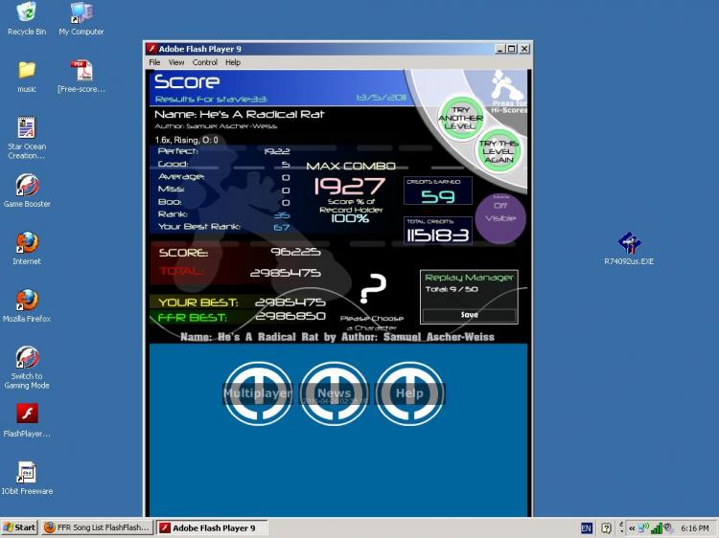Save the replay in Replay Manager
The height and width of the screenshot is (538, 719).
coord(469,315)
